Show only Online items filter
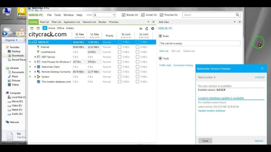The height and width of the screenshot is (152, 271). tap(52, 28)
